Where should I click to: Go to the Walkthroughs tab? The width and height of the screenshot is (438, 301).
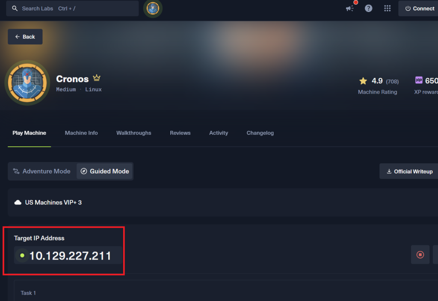134,133
